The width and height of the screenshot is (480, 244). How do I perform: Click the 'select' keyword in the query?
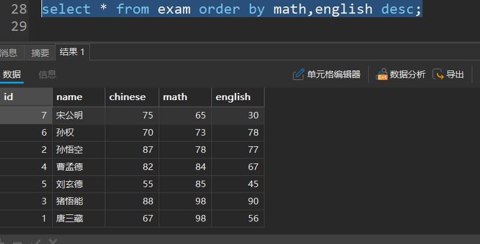66,9
